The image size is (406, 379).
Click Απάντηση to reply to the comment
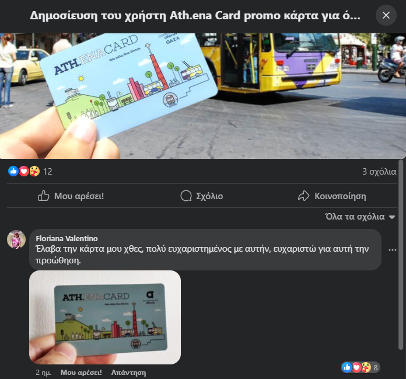(x=129, y=373)
